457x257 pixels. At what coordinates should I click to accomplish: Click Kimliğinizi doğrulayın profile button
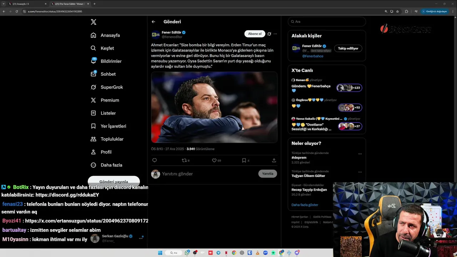point(435,11)
